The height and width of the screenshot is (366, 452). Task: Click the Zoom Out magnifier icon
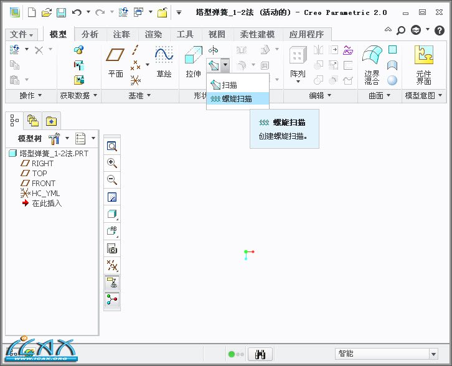112,180
